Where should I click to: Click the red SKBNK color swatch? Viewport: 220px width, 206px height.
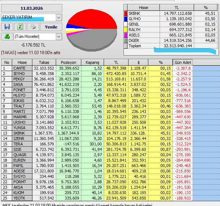pyautogui.click(x=126, y=13)
